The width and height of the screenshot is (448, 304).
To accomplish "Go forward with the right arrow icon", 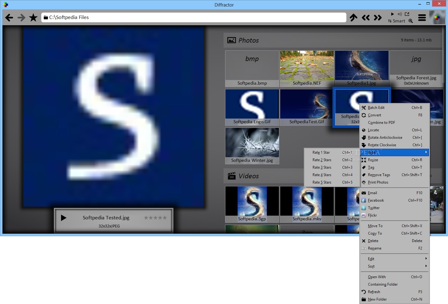I will tap(21, 18).
